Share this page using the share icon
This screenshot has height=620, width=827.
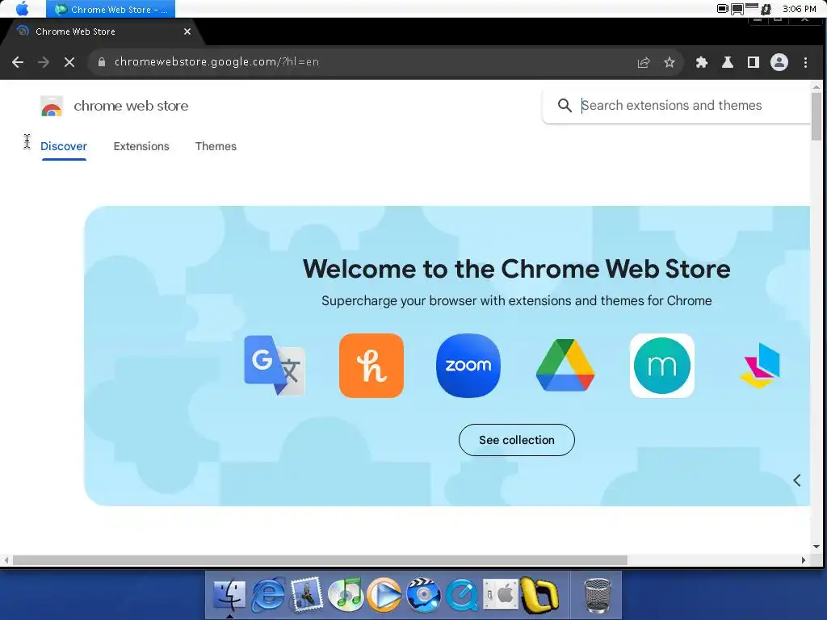pyautogui.click(x=644, y=62)
